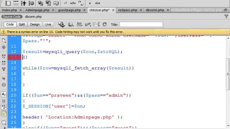Click line number 20 in gutter
This screenshot has width=230, height=129.
14,95
